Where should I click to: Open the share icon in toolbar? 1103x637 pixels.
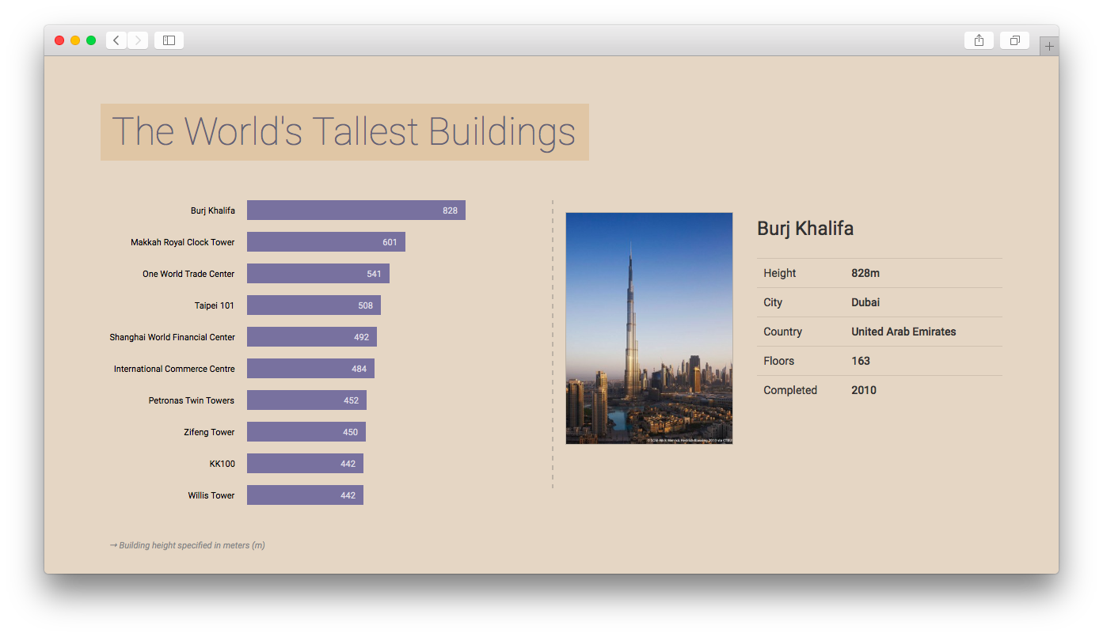click(x=979, y=40)
